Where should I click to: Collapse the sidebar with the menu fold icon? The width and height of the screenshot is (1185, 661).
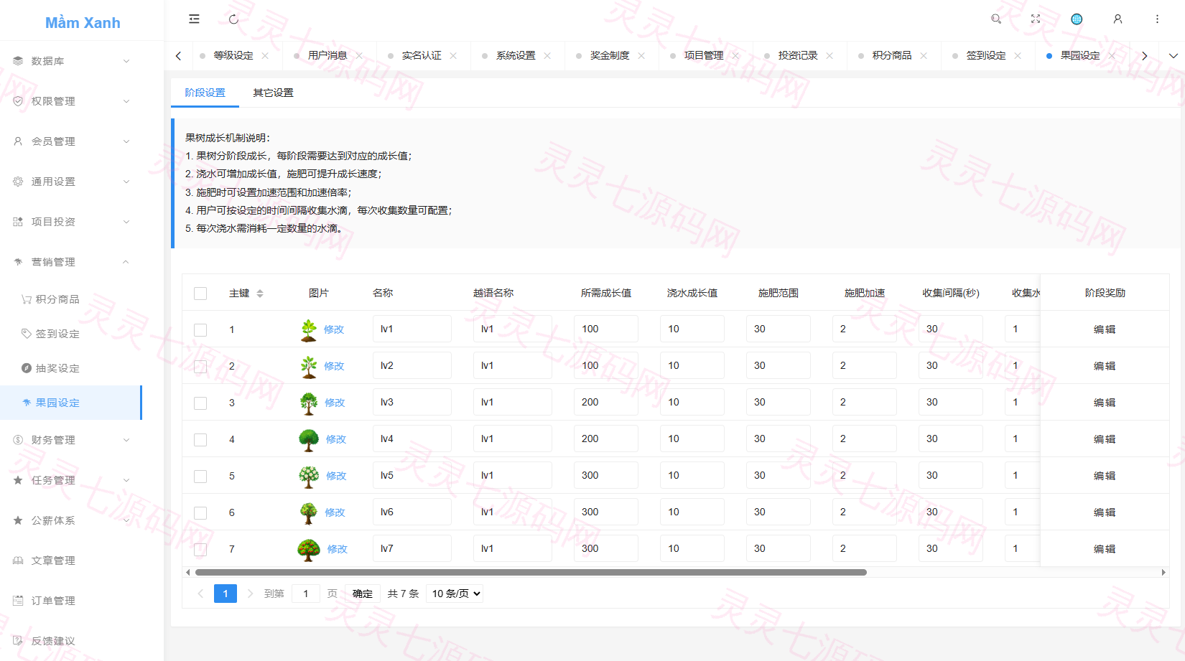[194, 19]
